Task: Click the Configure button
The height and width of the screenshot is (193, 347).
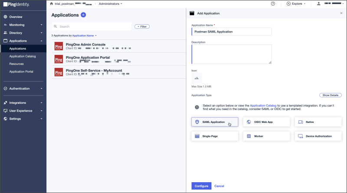Action: point(201,186)
